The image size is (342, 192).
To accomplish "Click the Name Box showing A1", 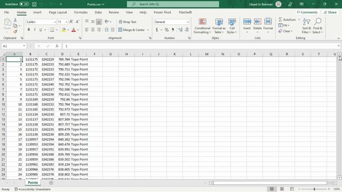I will (13, 46).
